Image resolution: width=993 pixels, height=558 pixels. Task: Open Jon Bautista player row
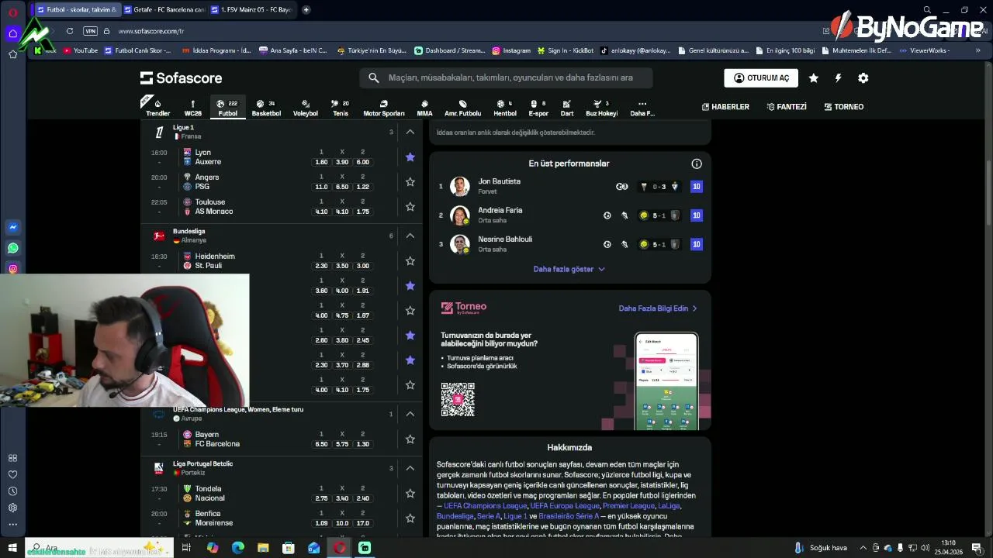click(x=569, y=186)
